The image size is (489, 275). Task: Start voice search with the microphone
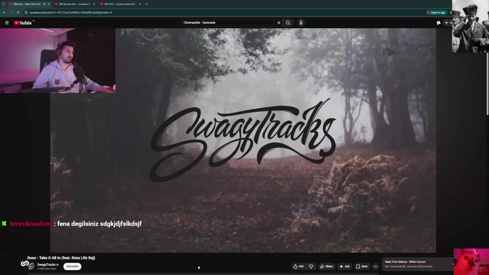pyautogui.click(x=301, y=23)
